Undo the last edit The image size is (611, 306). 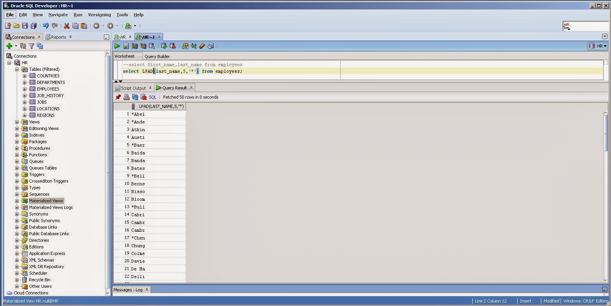46,26
